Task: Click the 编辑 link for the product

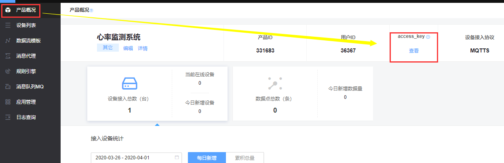Action: 128,48
